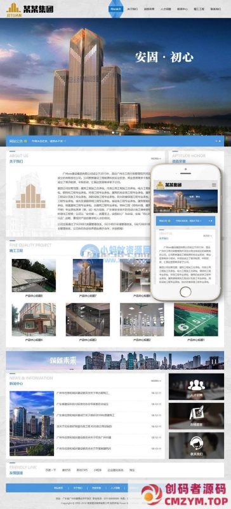This screenshot has height=509, width=231.
Task: Open the 在线留言 pen-and-note icon tile
Action: [196, 416]
